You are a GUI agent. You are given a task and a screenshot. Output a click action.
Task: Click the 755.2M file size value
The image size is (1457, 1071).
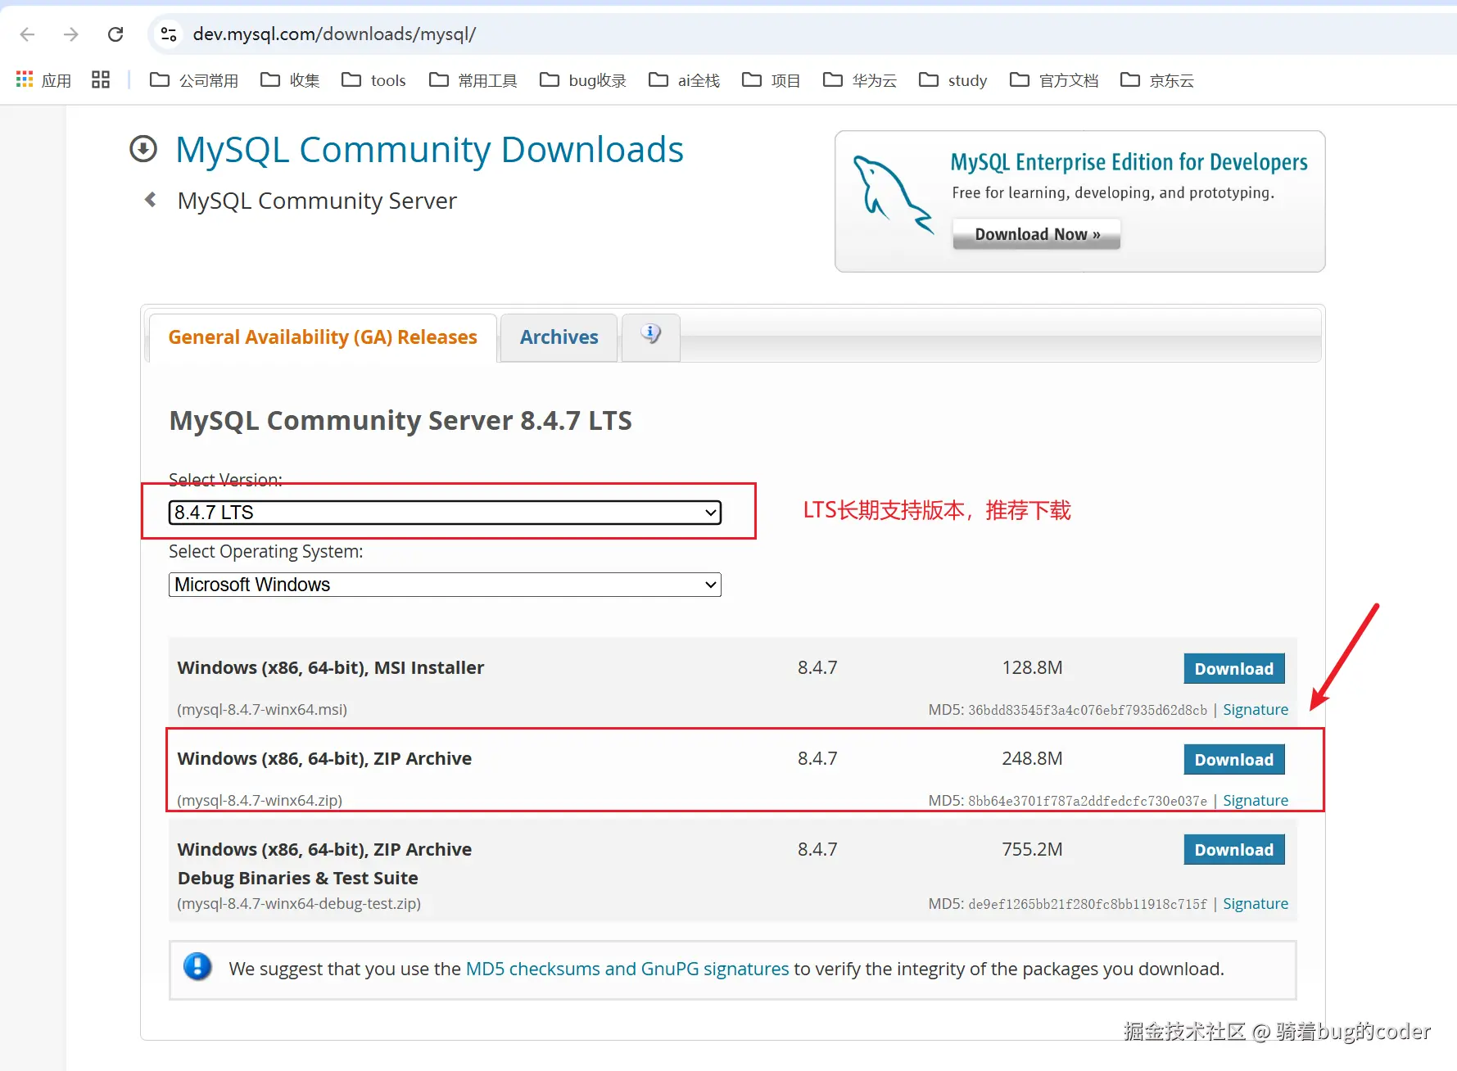point(1032,850)
